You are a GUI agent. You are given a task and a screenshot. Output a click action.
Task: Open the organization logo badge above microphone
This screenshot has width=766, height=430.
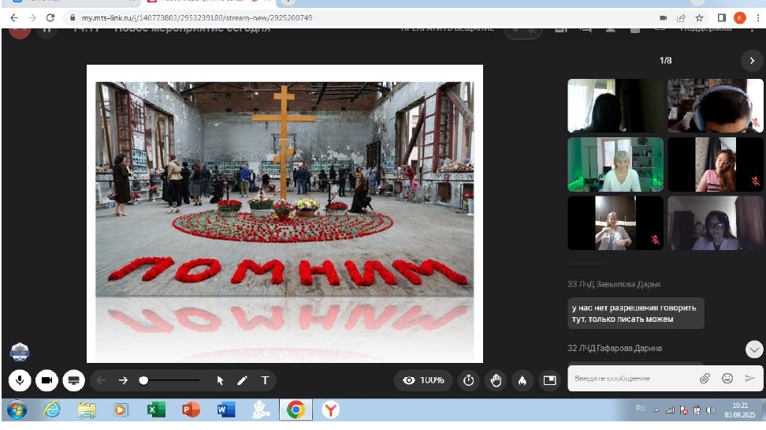(x=20, y=352)
